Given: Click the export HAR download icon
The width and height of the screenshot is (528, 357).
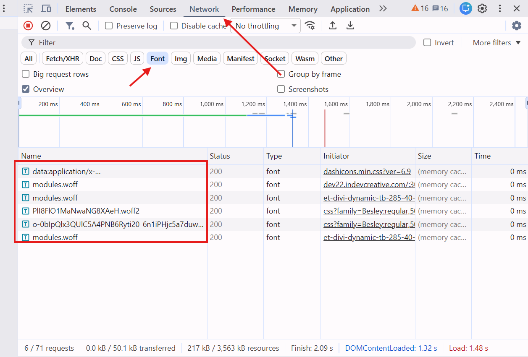Looking at the screenshot, I should (350, 26).
